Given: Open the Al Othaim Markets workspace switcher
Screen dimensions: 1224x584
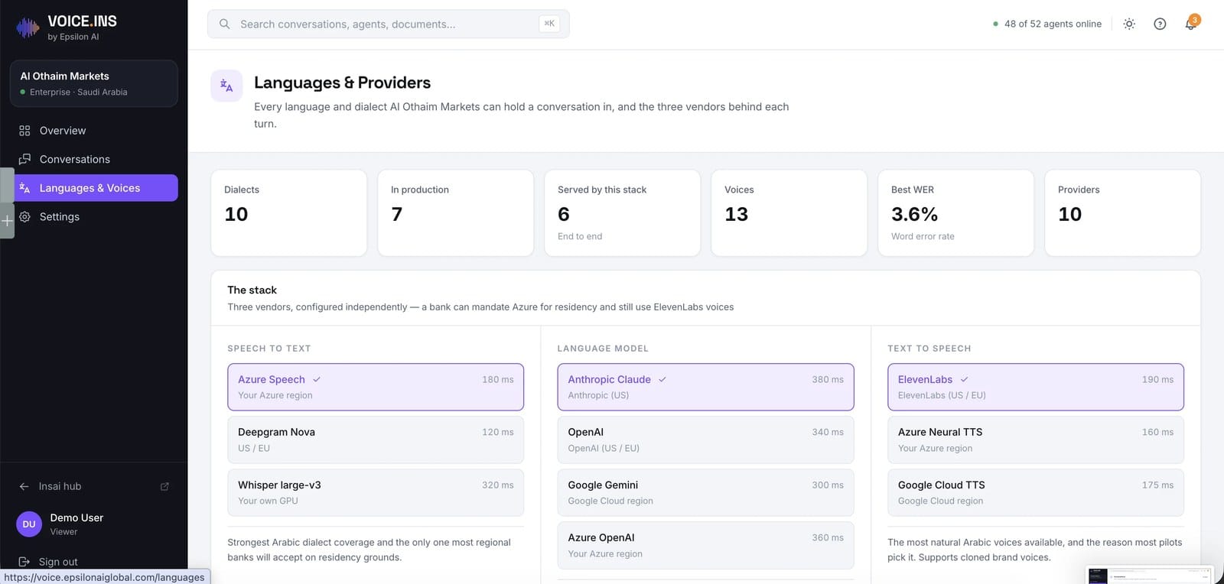Looking at the screenshot, I should tap(94, 83).
